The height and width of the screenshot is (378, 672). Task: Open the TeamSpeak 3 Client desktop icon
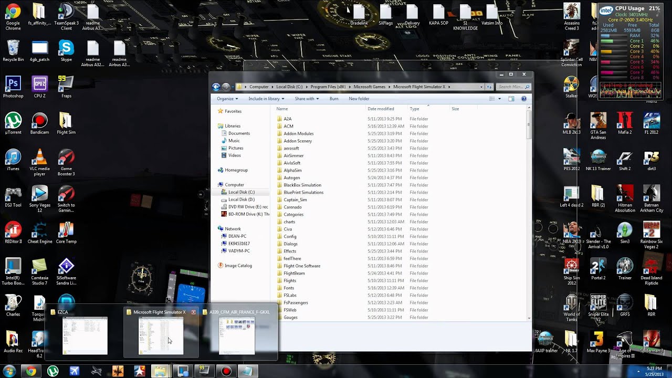(66, 16)
